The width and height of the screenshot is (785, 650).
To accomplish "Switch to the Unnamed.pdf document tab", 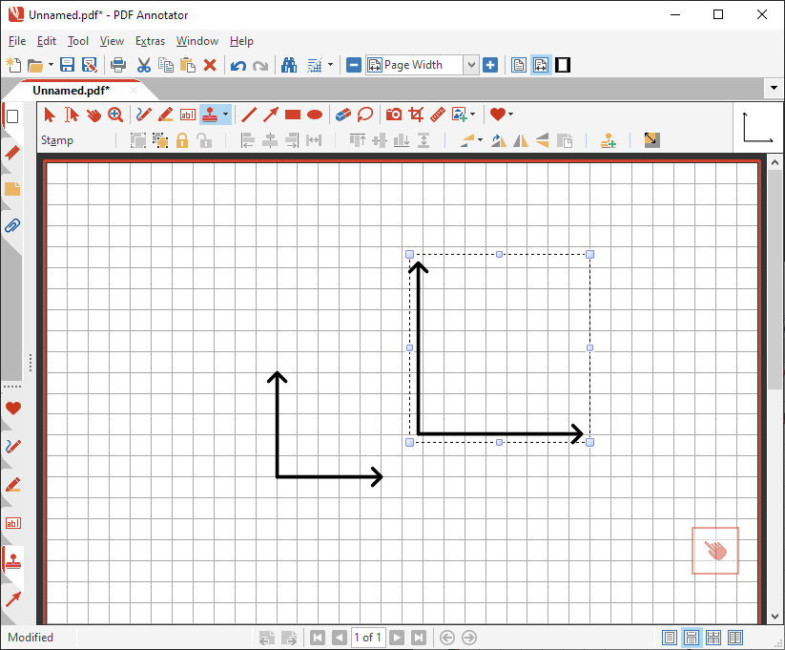I will (71, 90).
